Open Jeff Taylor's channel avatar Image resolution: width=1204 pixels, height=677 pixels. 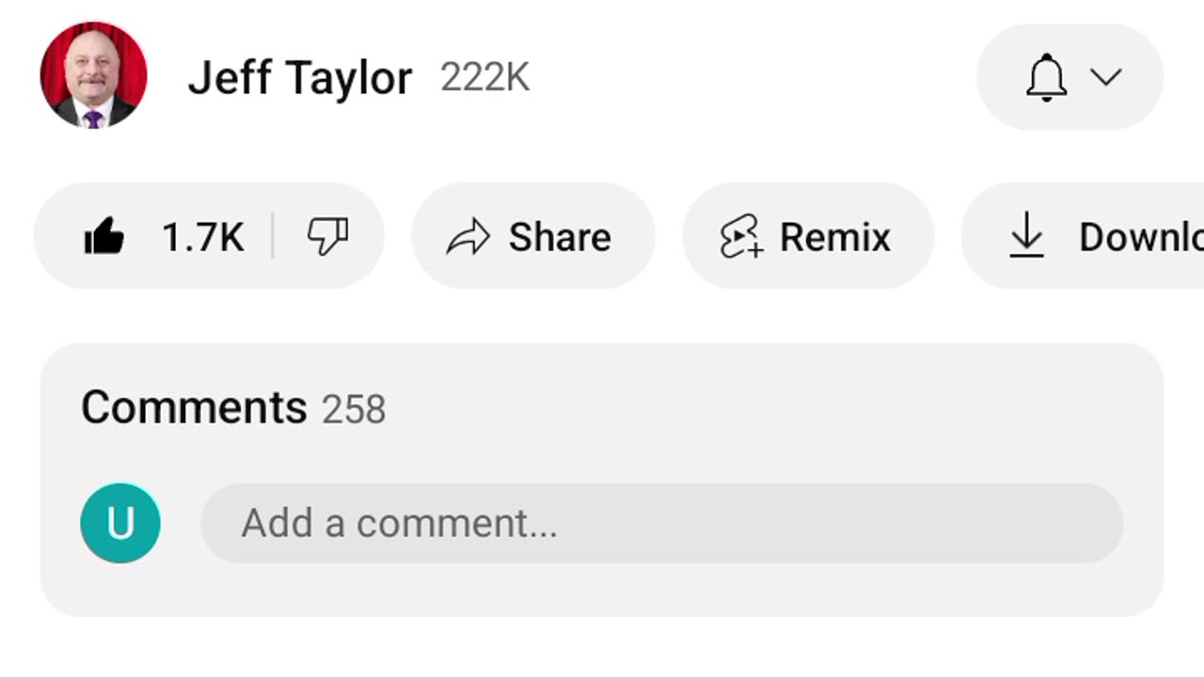coord(93,75)
